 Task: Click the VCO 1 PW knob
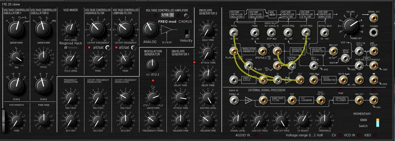(16, 57)
